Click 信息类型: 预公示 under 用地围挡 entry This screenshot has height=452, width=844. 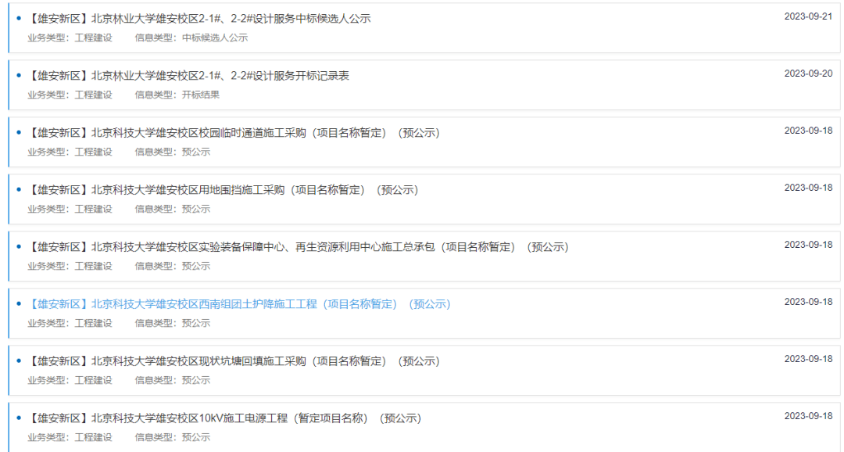pyautogui.click(x=172, y=209)
